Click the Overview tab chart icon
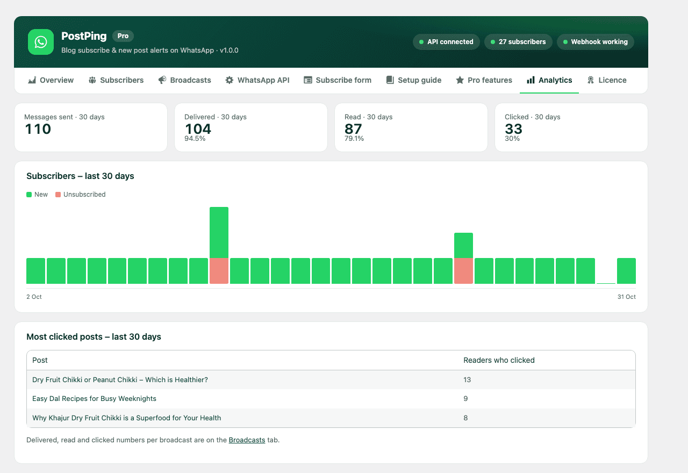Viewport: 688px width, 473px height. click(32, 80)
